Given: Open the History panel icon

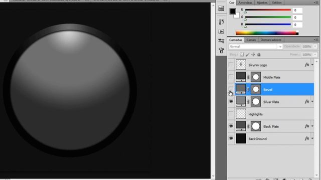Looking at the screenshot, I should [x=221, y=21].
